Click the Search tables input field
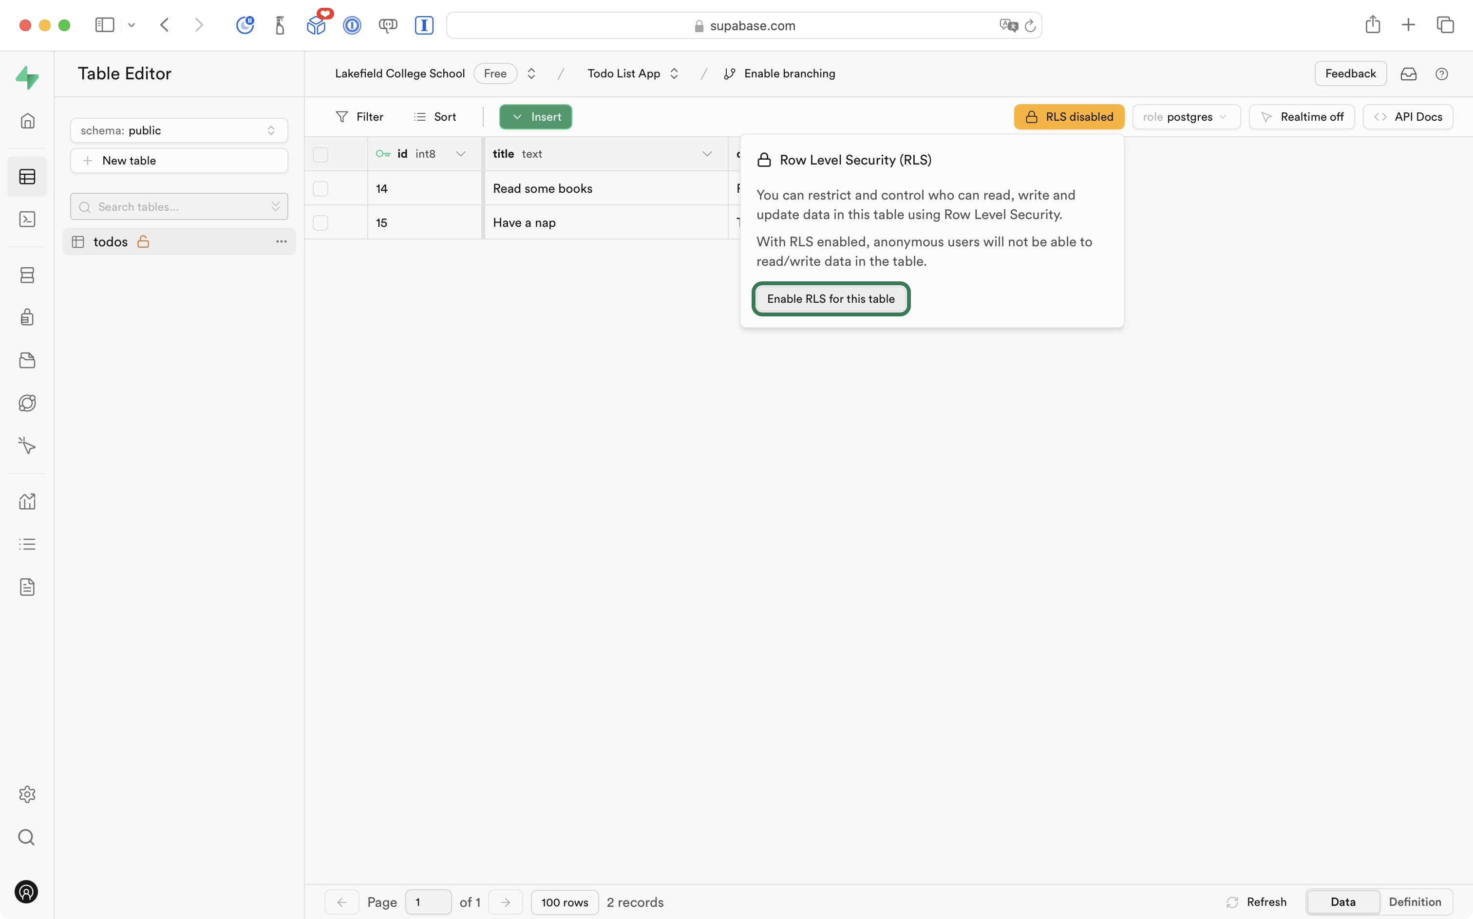Viewport: 1473px width, 919px height. 176,207
